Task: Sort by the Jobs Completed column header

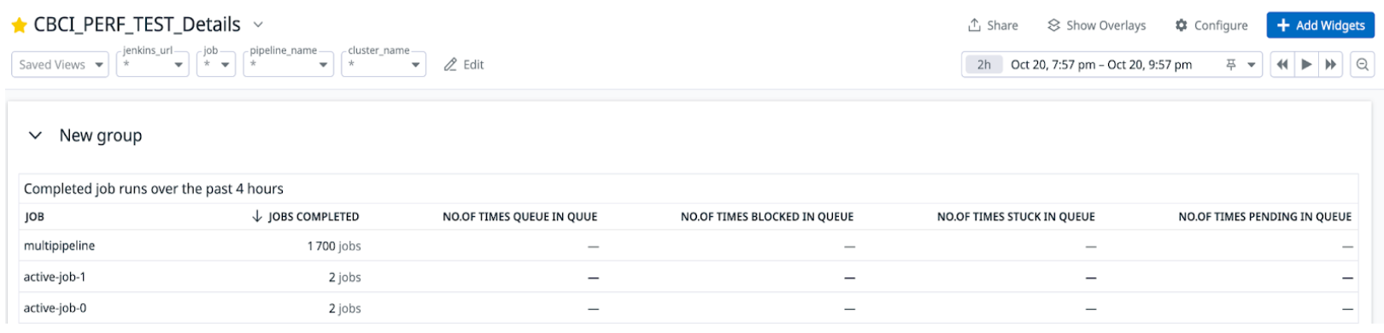Action: tap(306, 217)
